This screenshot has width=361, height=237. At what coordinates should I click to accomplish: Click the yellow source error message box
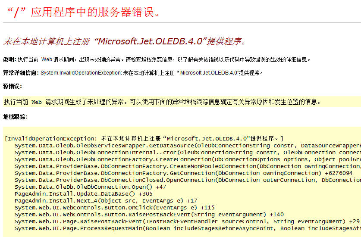[x=162, y=102]
